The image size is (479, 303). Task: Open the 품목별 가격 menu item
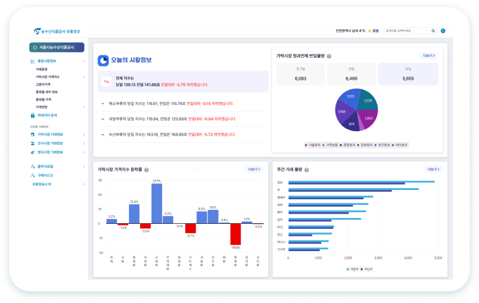pyautogui.click(x=43, y=100)
